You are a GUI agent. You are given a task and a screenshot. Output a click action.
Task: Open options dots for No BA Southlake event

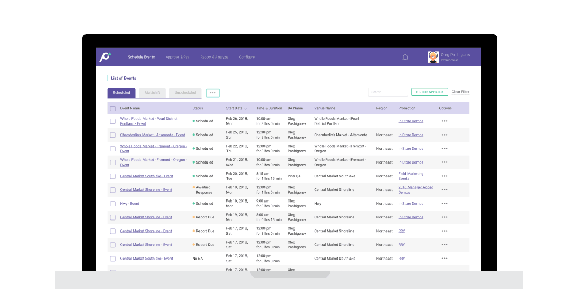click(444, 259)
